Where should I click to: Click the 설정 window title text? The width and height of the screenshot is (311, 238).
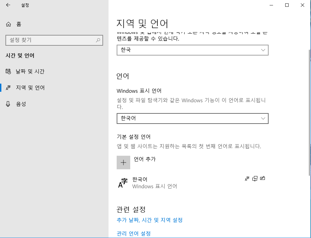click(x=25, y=5)
